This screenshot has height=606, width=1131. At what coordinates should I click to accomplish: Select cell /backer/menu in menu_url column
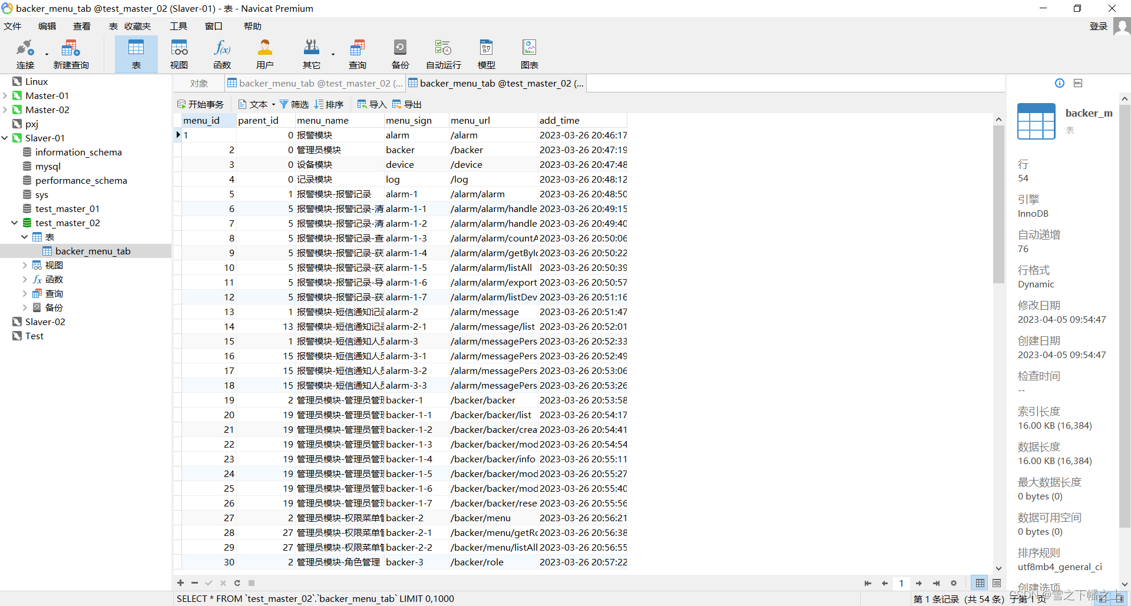(494, 518)
